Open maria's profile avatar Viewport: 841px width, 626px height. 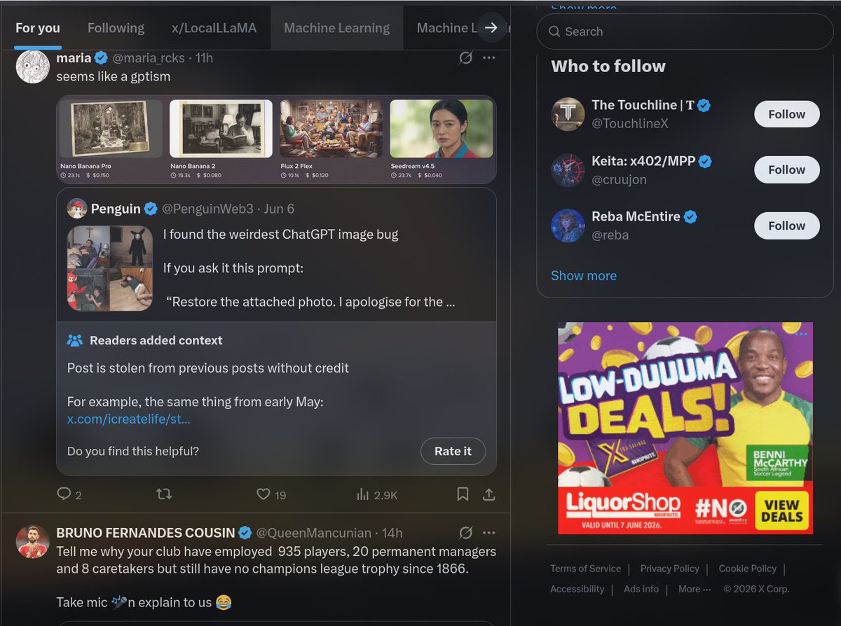click(32, 67)
